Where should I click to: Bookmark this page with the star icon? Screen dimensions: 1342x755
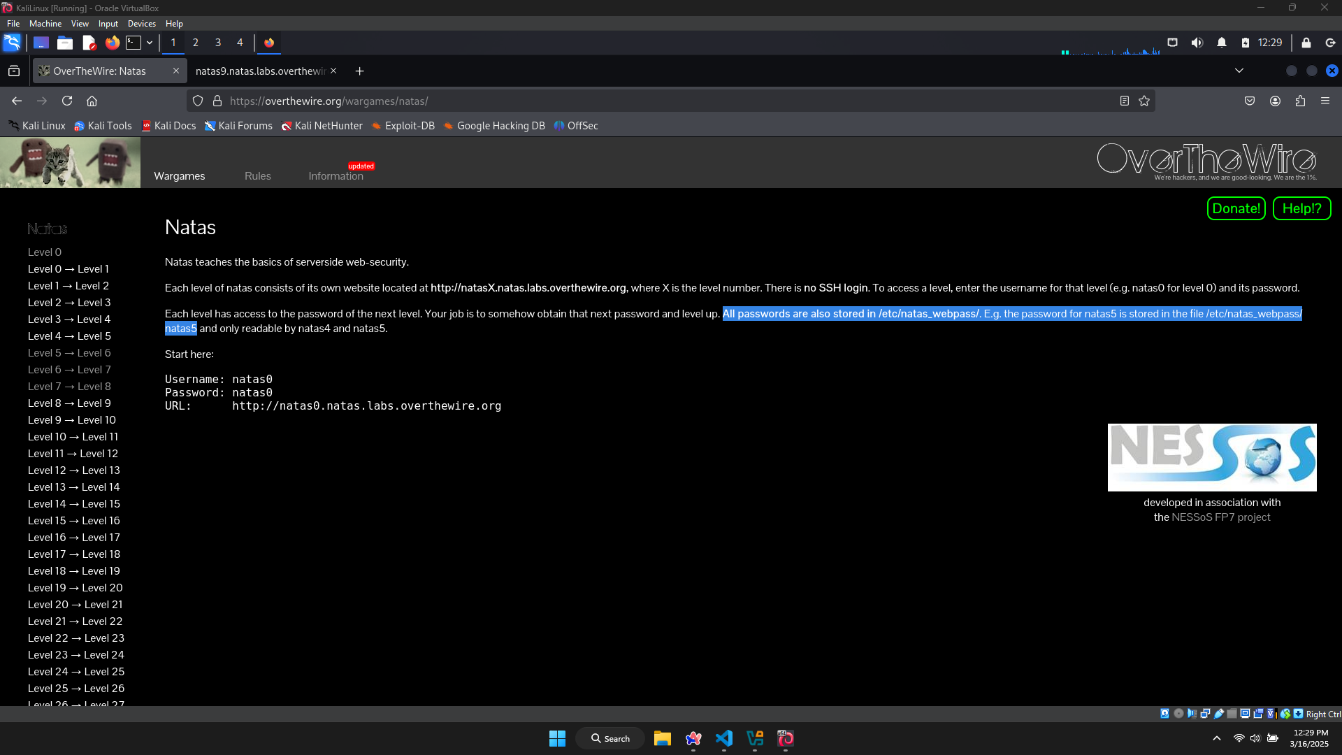coord(1144,101)
